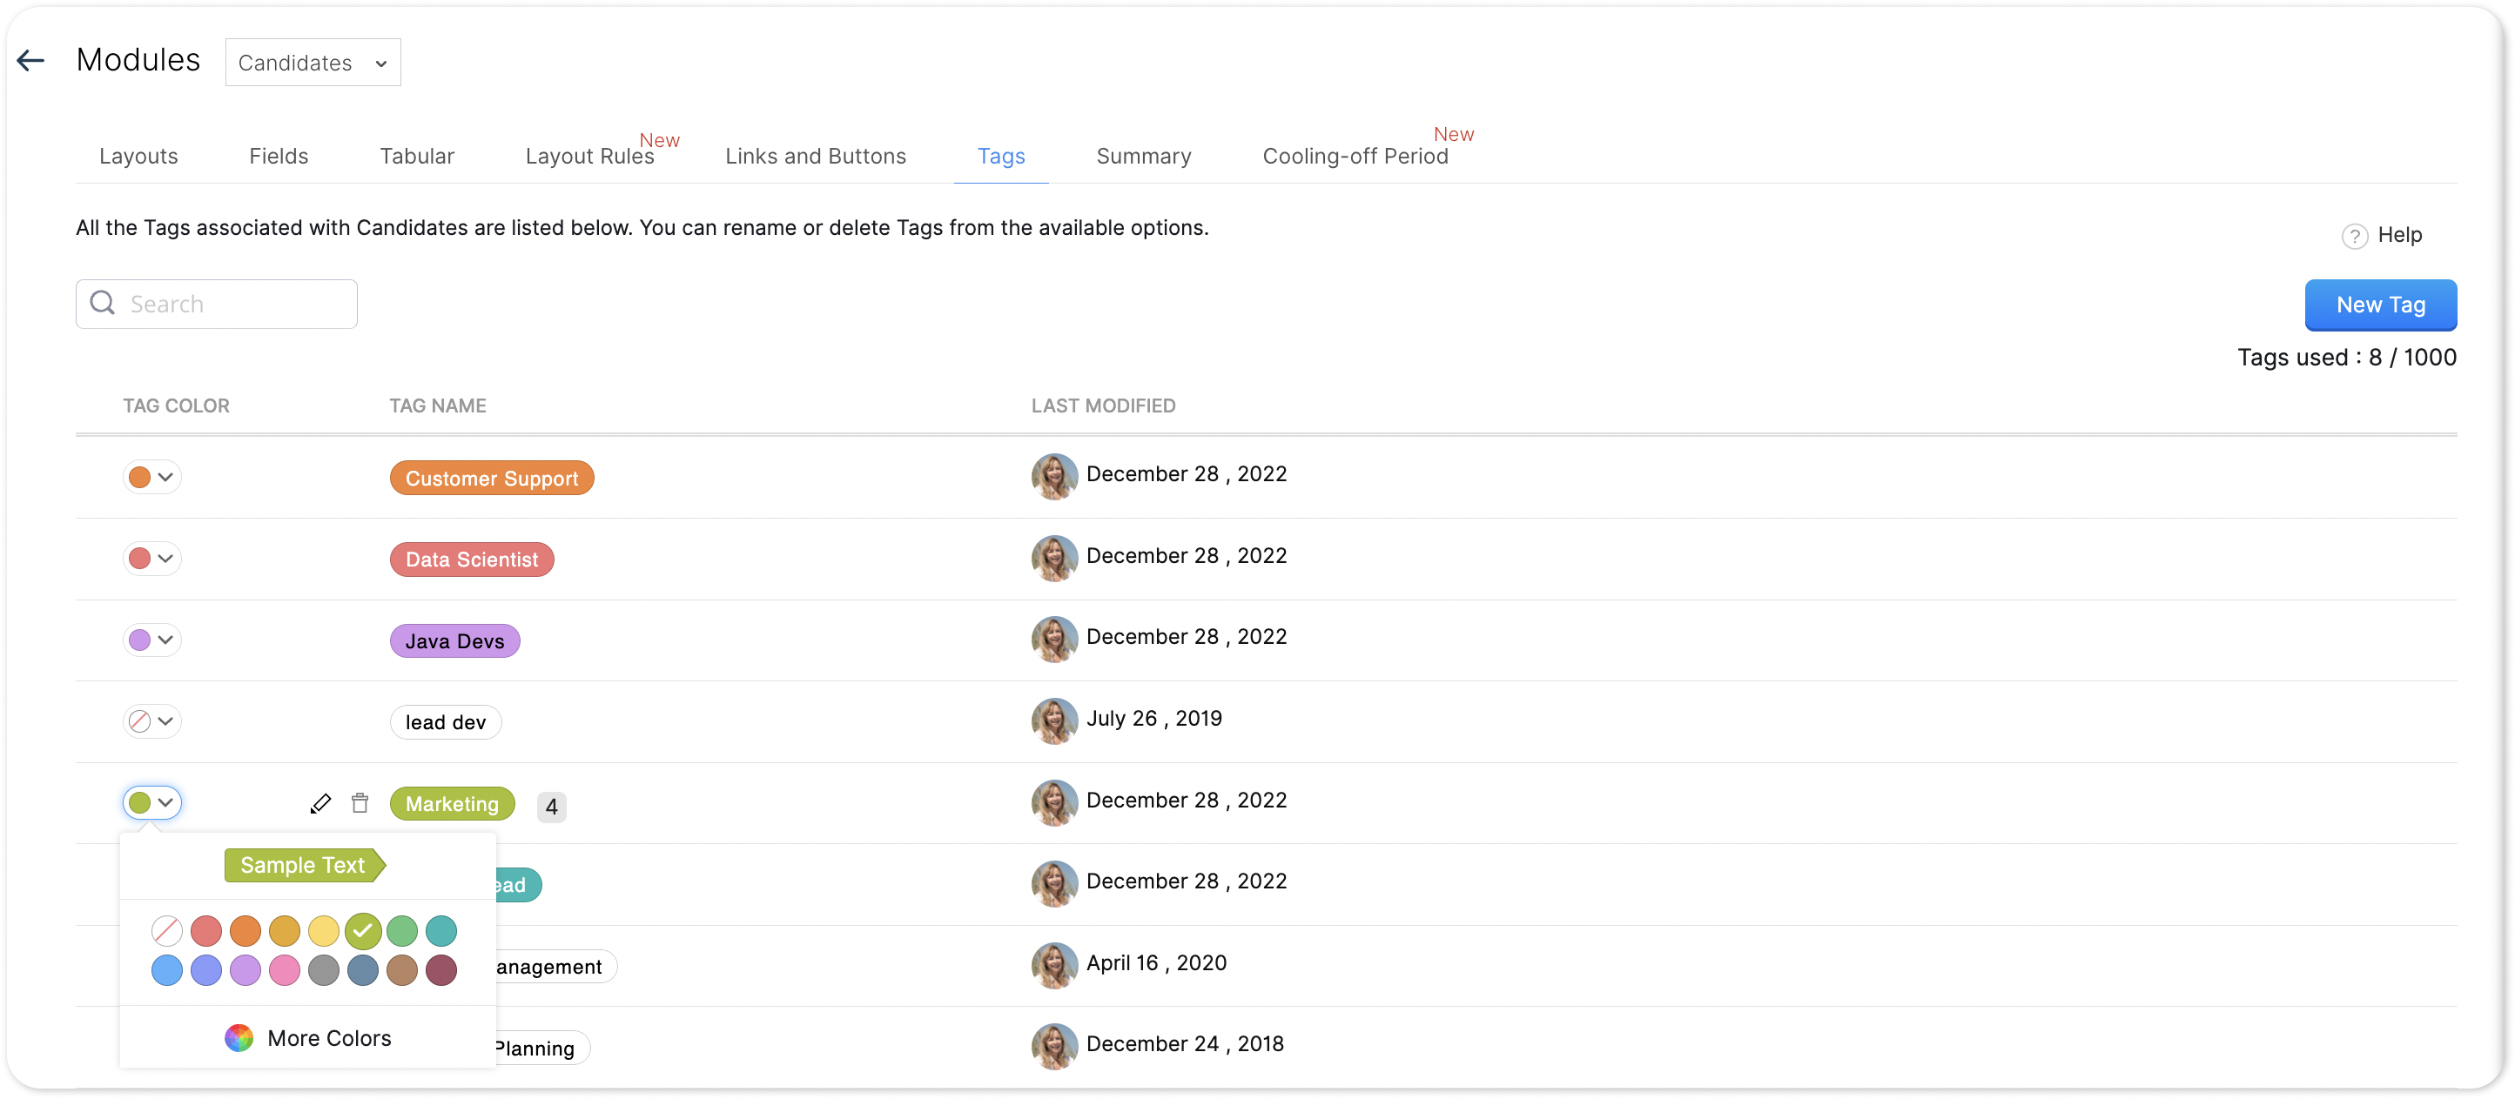Click the New Tag button

click(2379, 305)
